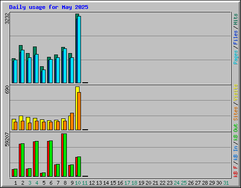The image size is (241, 188).
Task: Click the 3232 axis value label
Action: coord(7,18)
